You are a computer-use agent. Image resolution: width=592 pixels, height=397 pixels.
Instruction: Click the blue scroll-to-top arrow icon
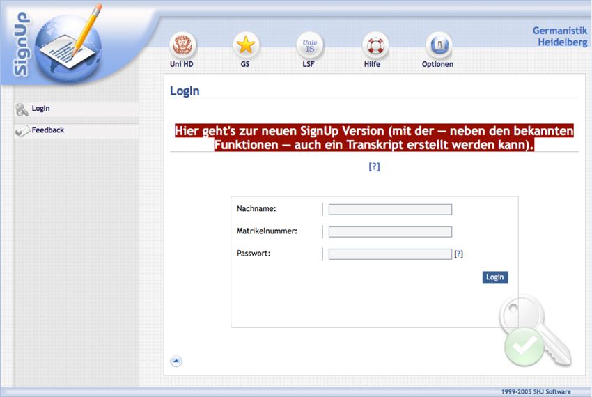tap(176, 361)
